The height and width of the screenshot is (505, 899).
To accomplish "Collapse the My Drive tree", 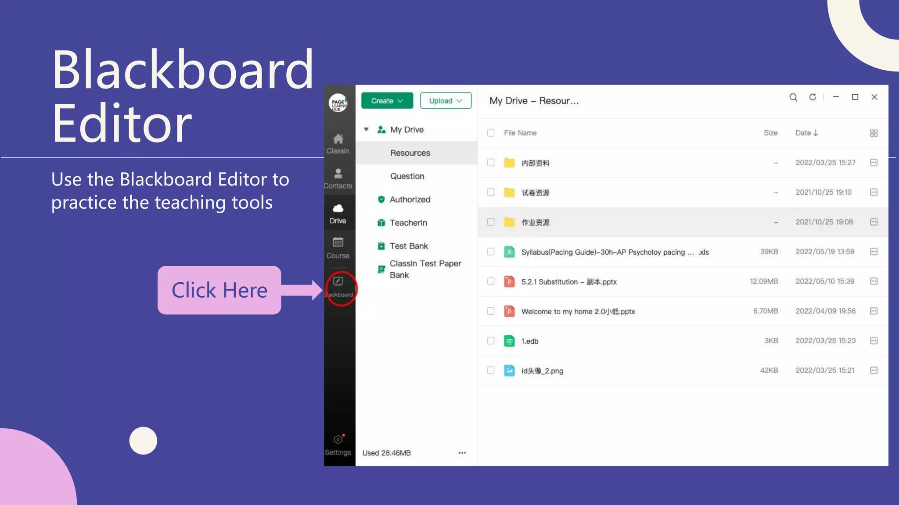I will pyautogui.click(x=366, y=130).
